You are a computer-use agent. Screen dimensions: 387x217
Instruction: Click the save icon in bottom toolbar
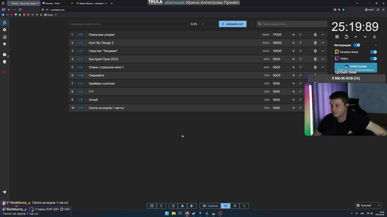[x=173, y=206]
